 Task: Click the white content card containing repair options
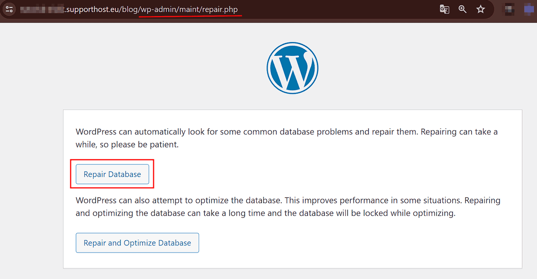293,188
